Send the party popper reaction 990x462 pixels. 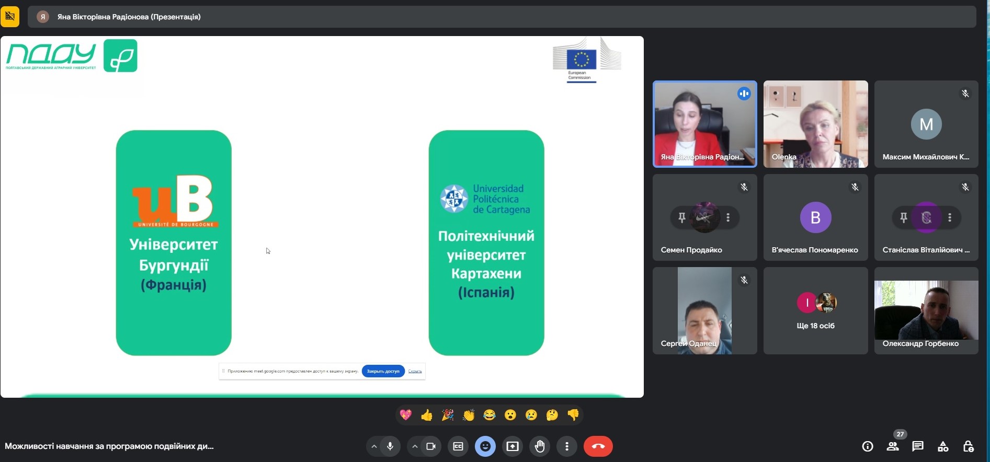tap(448, 415)
